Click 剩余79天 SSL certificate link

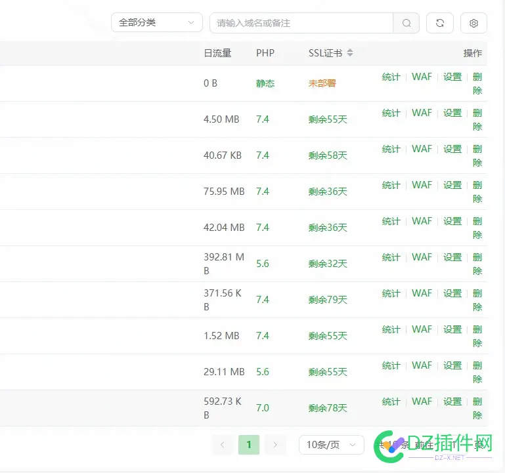click(x=328, y=300)
